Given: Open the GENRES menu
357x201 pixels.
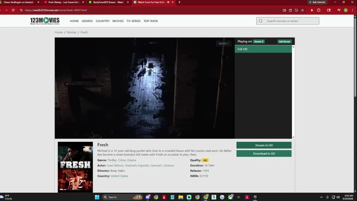Looking at the screenshot, I should click(x=87, y=21).
